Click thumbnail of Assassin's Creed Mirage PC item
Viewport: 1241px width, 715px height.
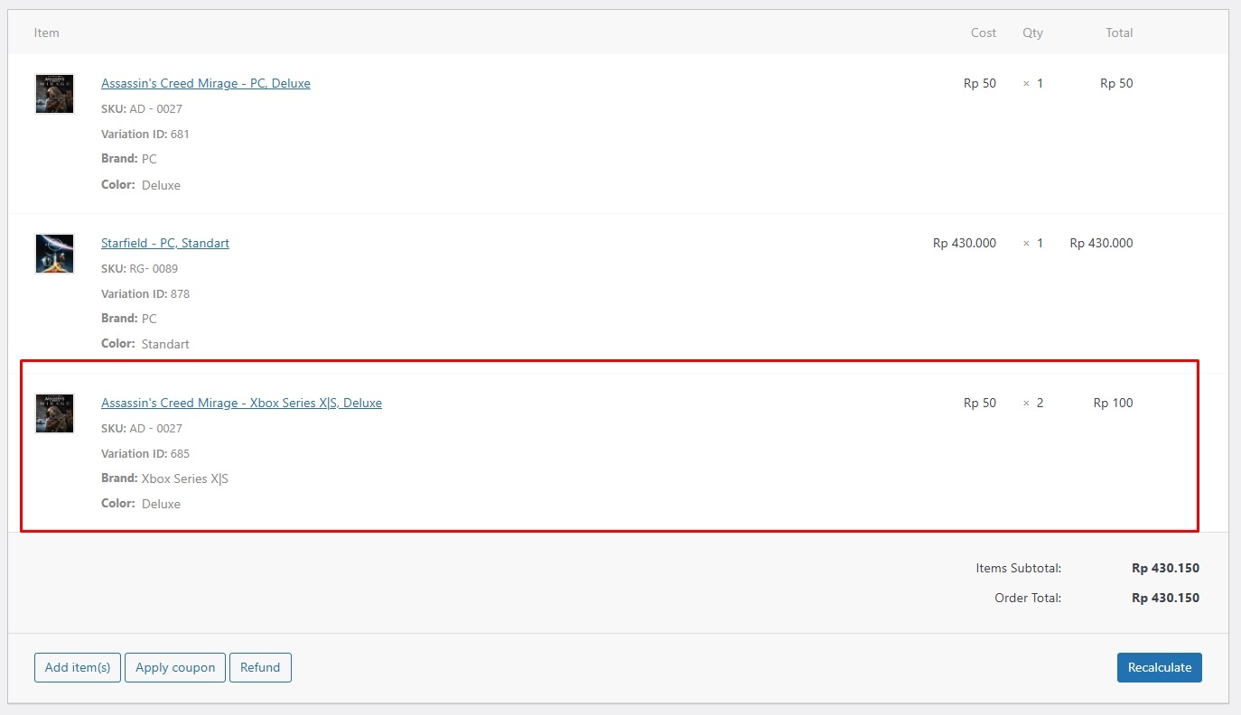(54, 94)
